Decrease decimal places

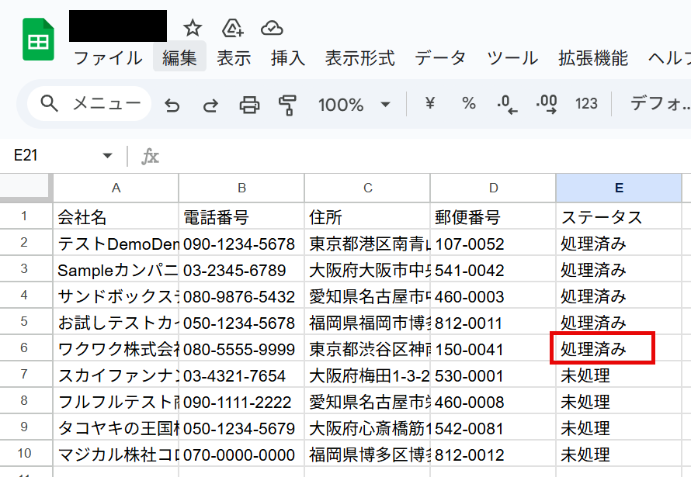point(507,104)
